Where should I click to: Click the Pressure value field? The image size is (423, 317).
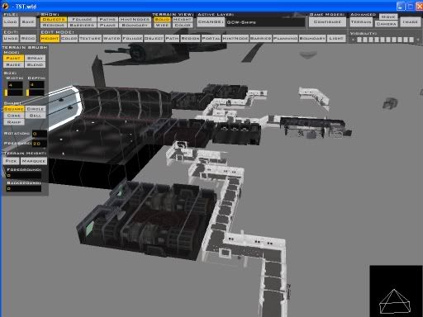[40, 144]
